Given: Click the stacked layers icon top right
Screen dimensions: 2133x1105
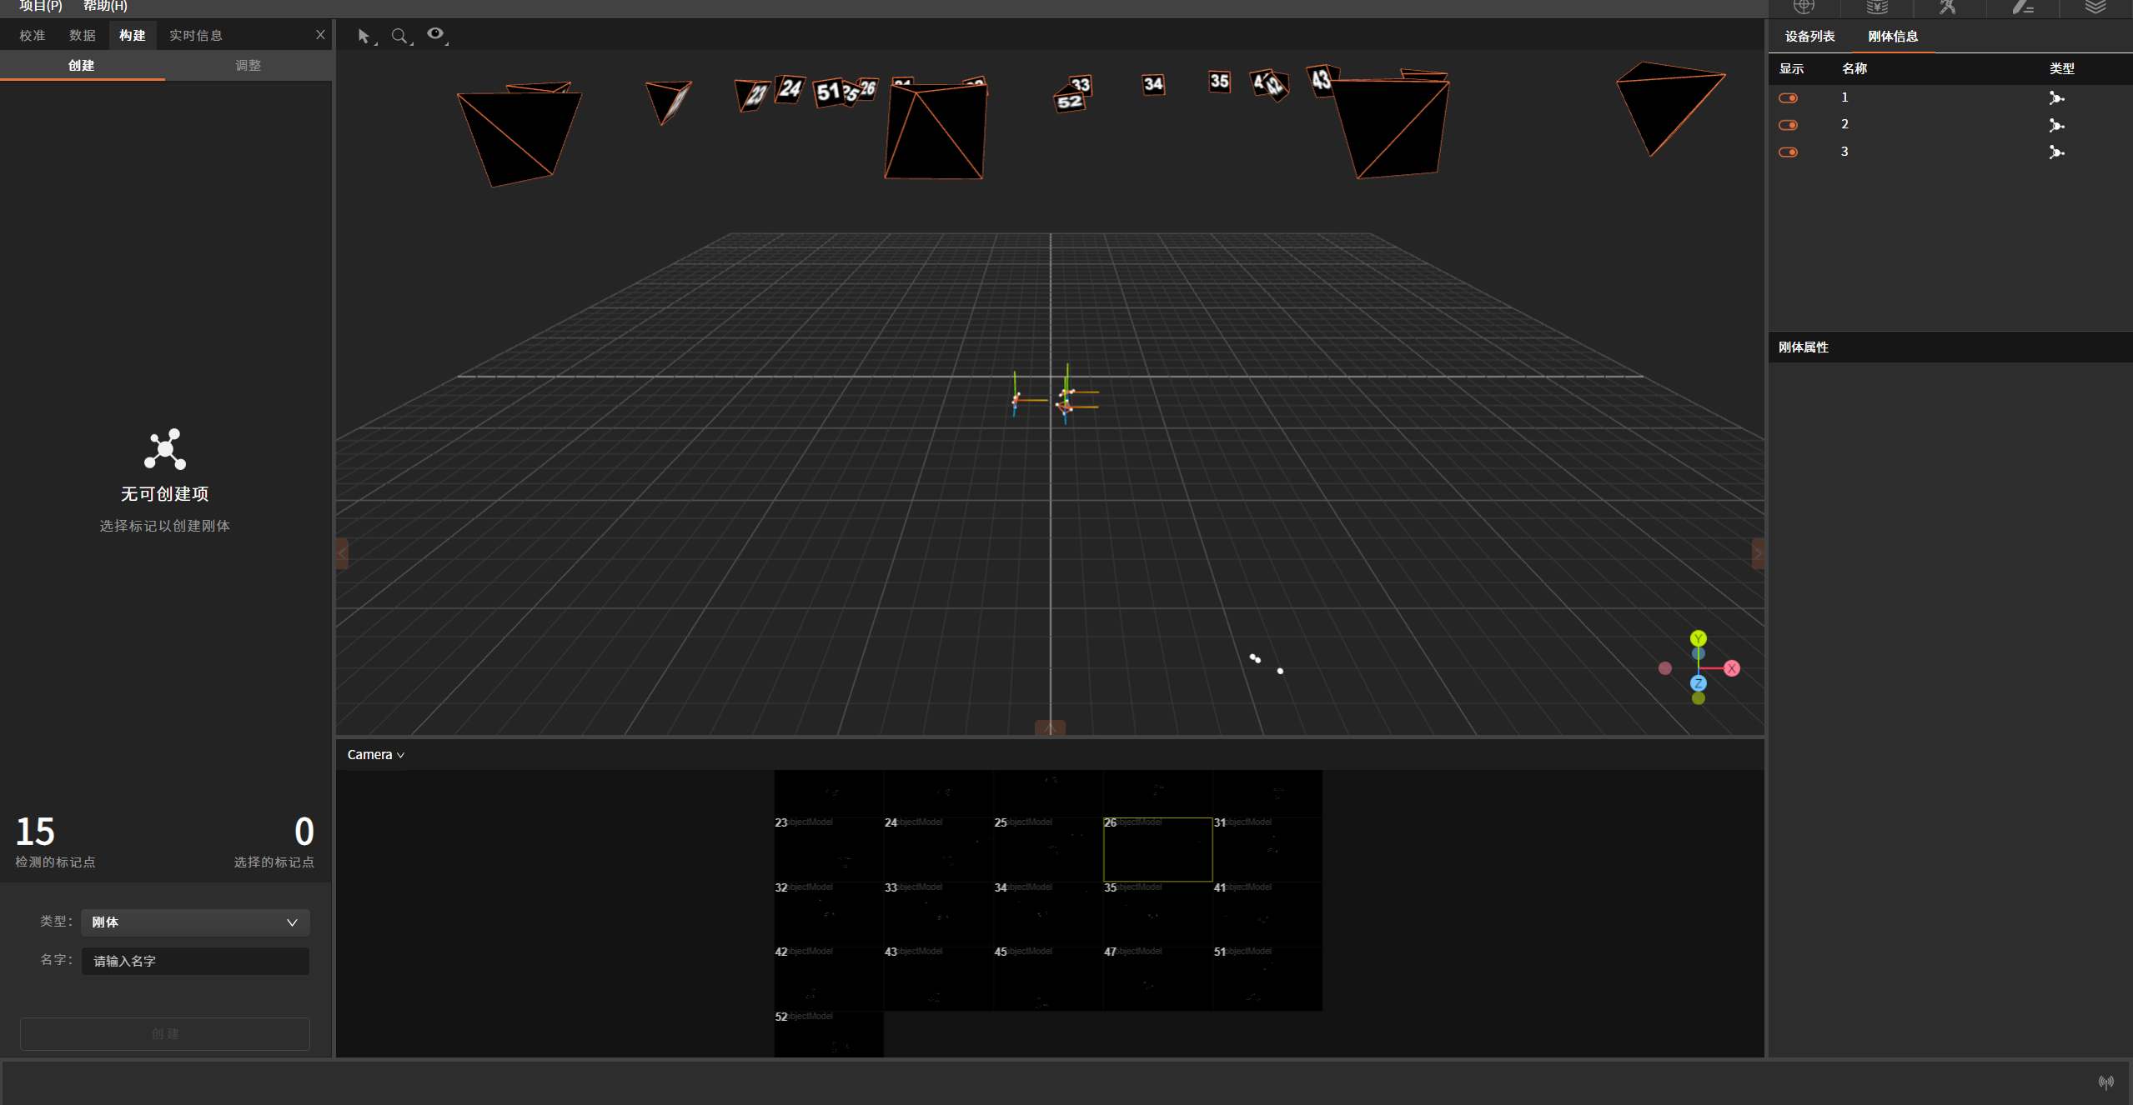Looking at the screenshot, I should 2095,7.
